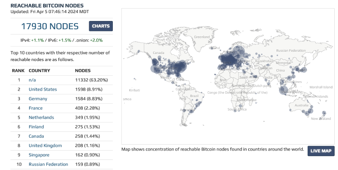Click the Russian Federation map label
Viewport: 338px width, 170px height.
(x=291, y=51)
